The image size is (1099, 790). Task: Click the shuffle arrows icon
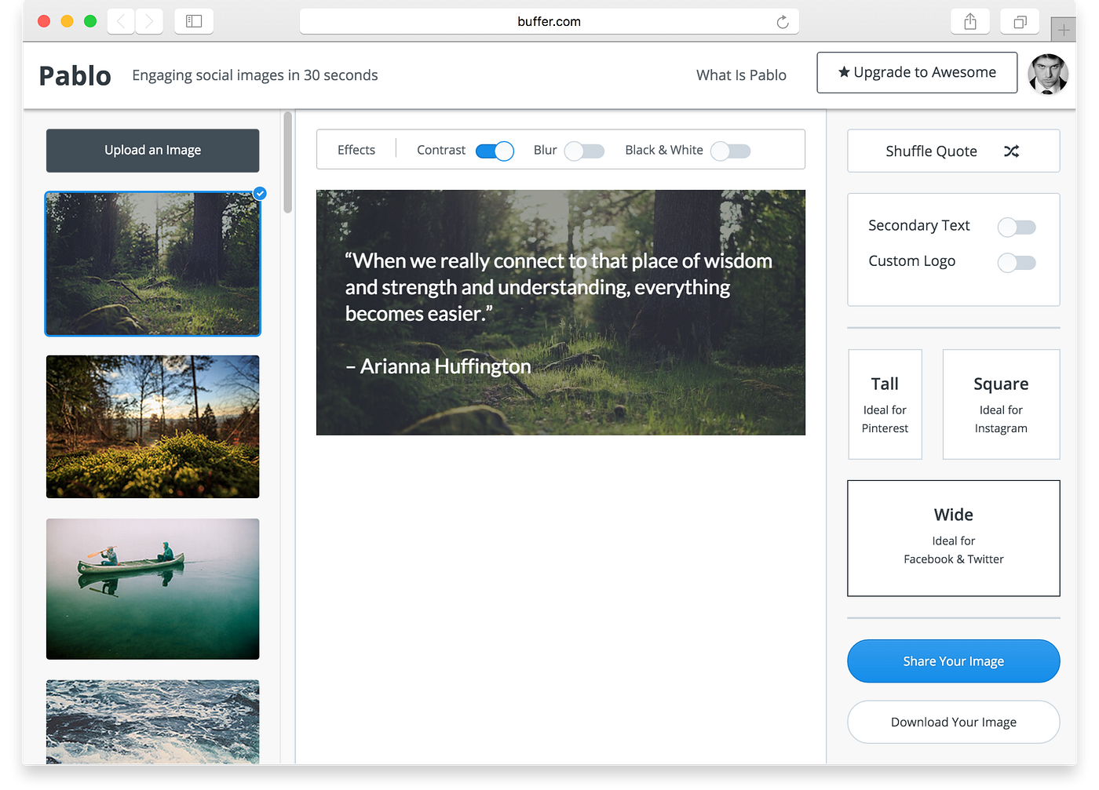coord(1011,151)
